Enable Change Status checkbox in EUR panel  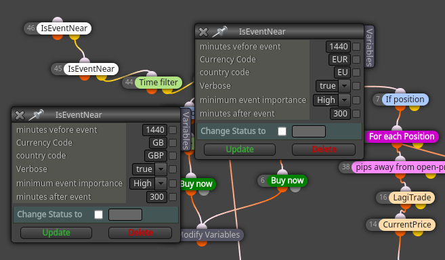click(x=282, y=131)
